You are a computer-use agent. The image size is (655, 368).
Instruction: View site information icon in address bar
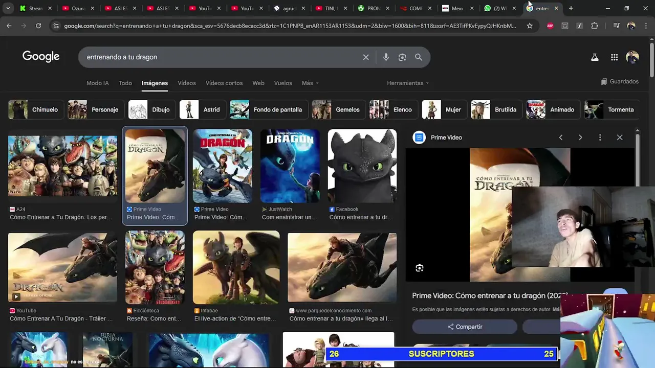[55, 26]
